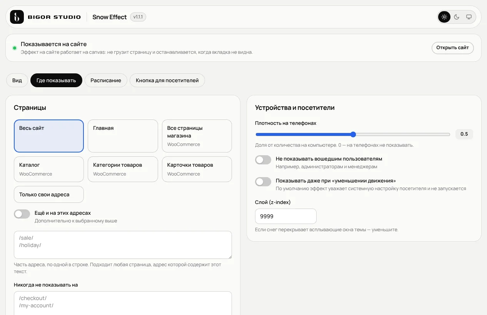Viewport: 487px width, 315px height.
Task: Select the "Весь сайт" page option
Action: tap(49, 136)
